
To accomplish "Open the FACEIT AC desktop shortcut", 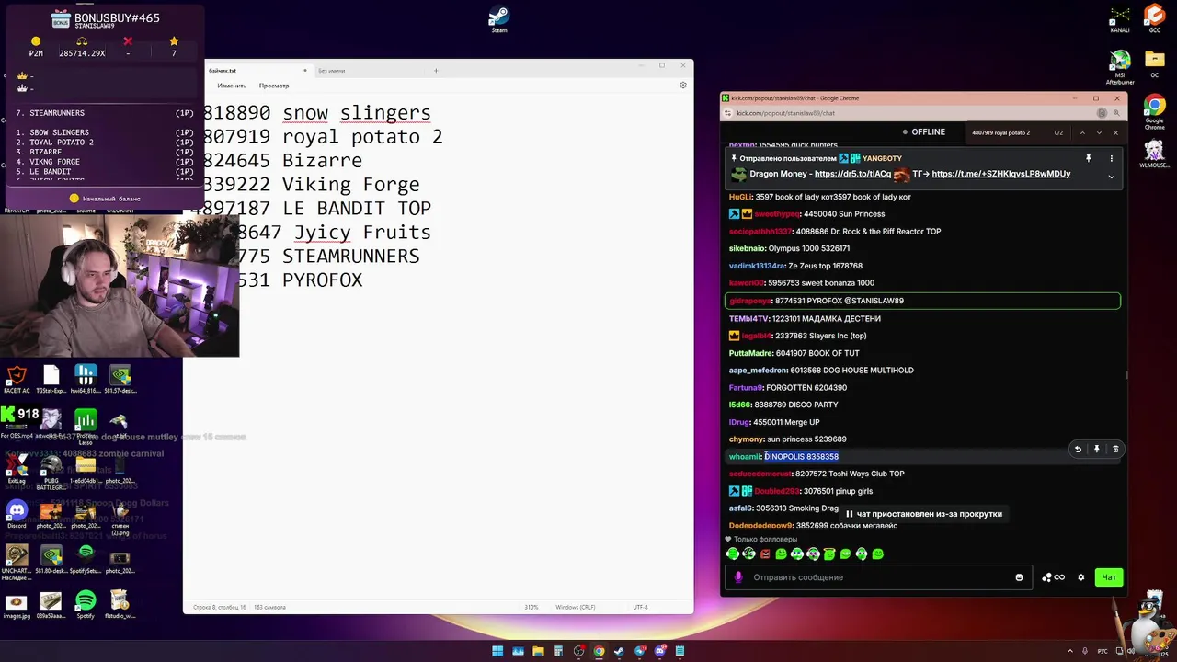I will [17, 380].
